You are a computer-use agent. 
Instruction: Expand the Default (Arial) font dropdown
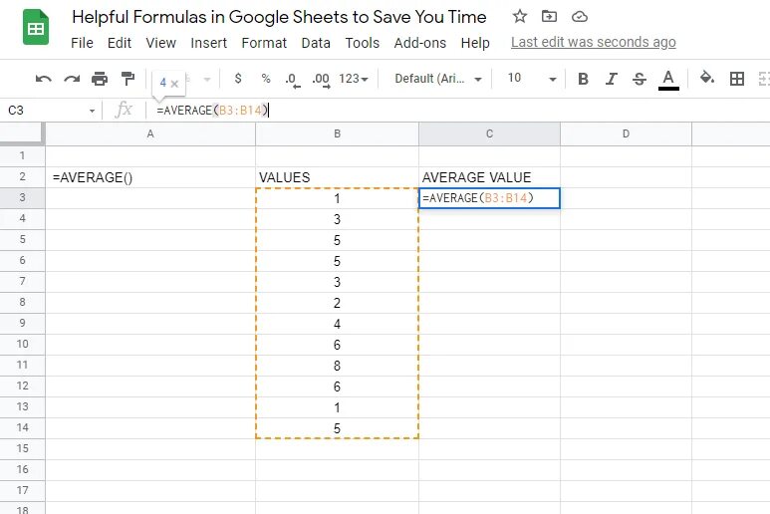(438, 79)
